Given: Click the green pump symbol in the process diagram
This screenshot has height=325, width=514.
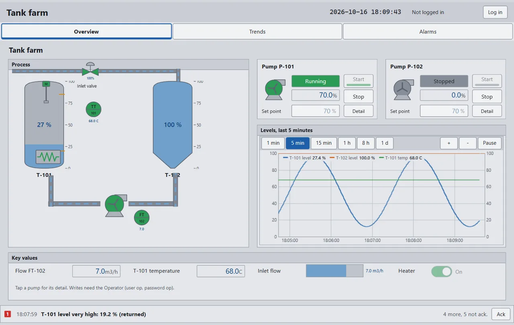Looking at the screenshot, I should [x=116, y=206].
